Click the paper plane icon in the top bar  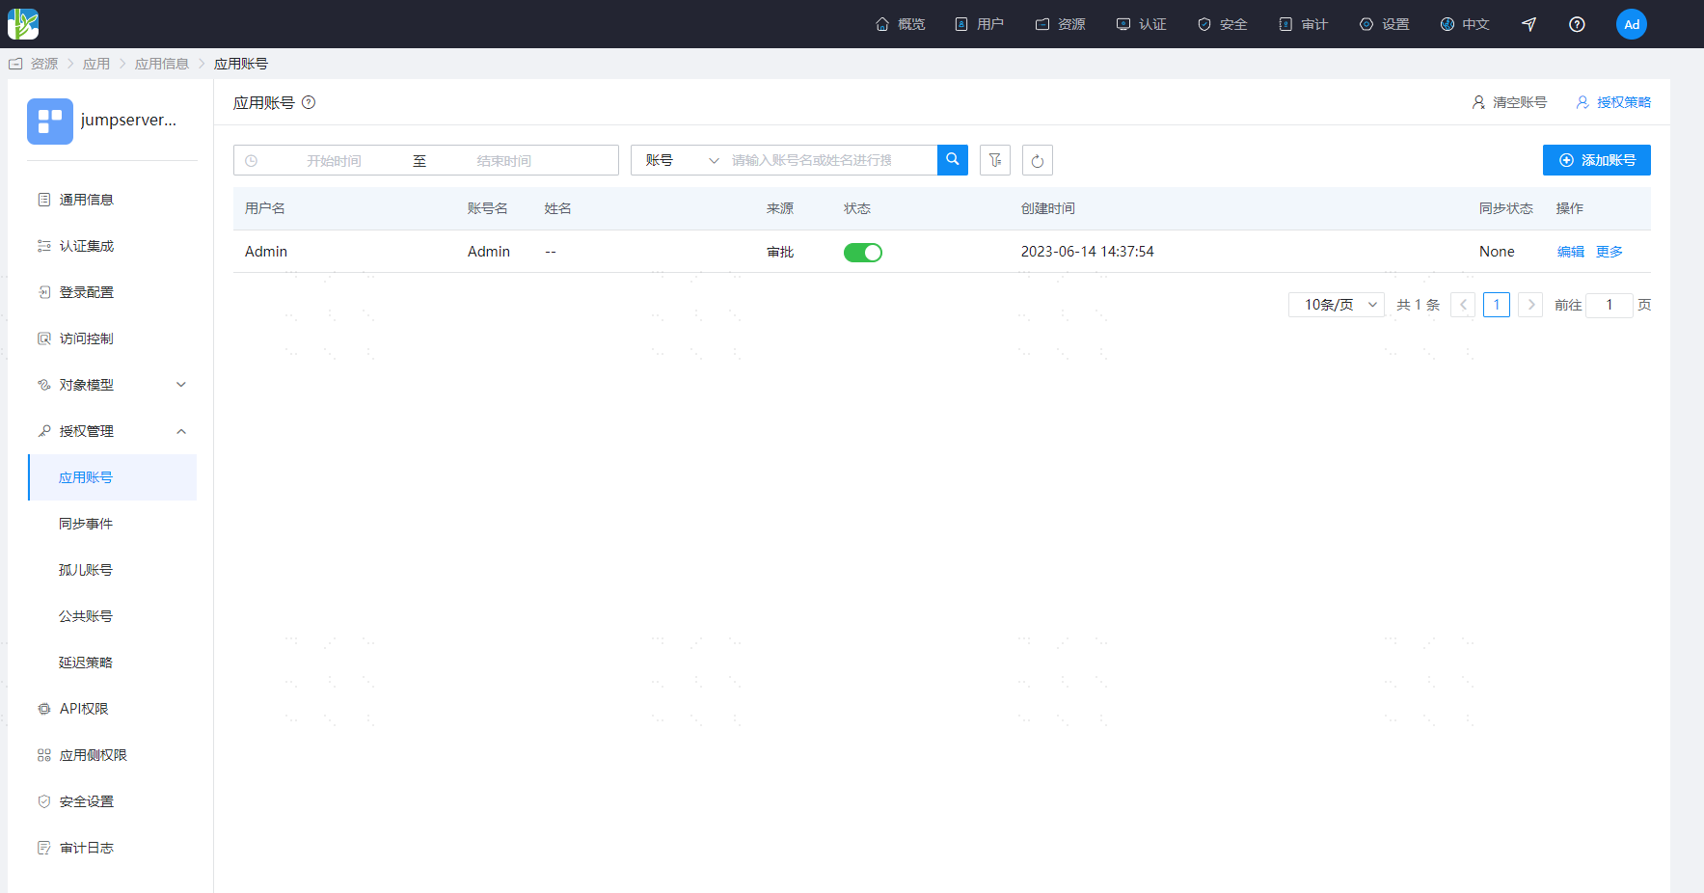point(1528,24)
